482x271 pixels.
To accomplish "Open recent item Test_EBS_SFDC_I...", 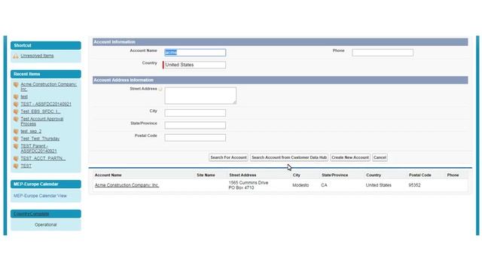I will point(40,111).
